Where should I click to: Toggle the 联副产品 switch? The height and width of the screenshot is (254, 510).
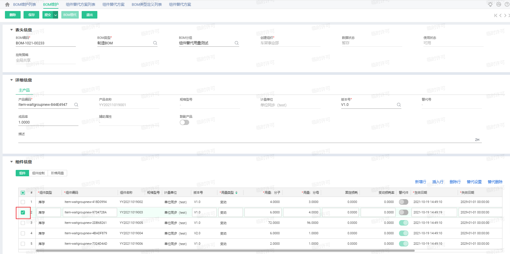click(185, 122)
